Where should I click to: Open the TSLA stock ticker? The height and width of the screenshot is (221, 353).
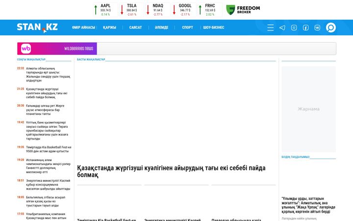[x=131, y=10]
